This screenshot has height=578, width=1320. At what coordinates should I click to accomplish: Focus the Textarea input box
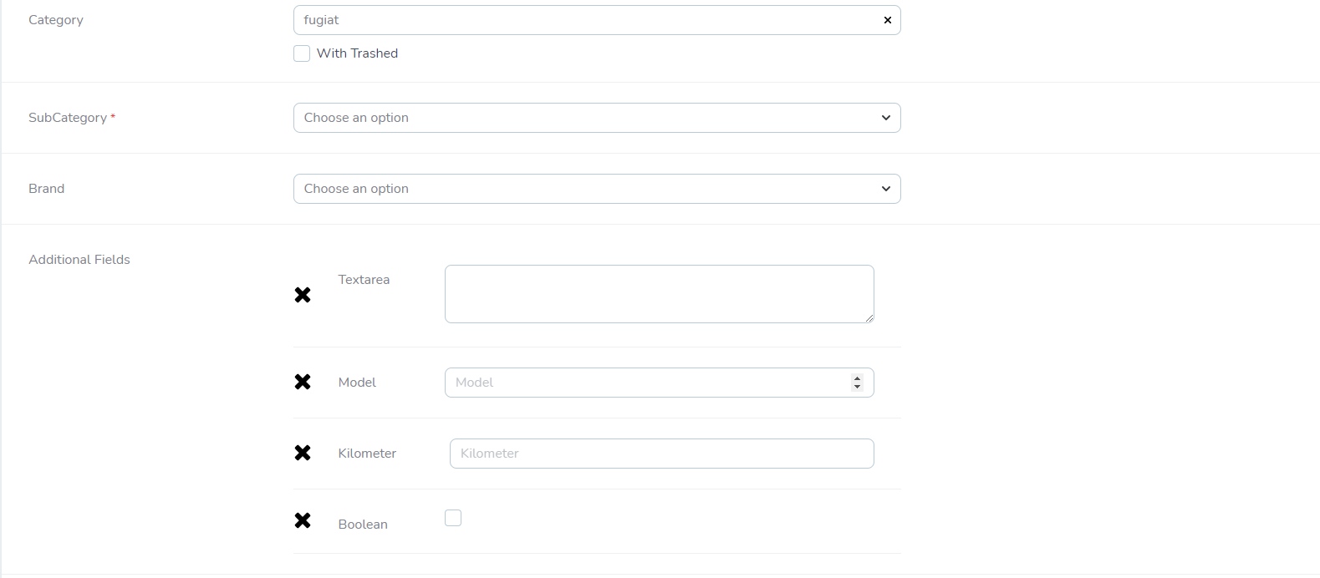(659, 293)
